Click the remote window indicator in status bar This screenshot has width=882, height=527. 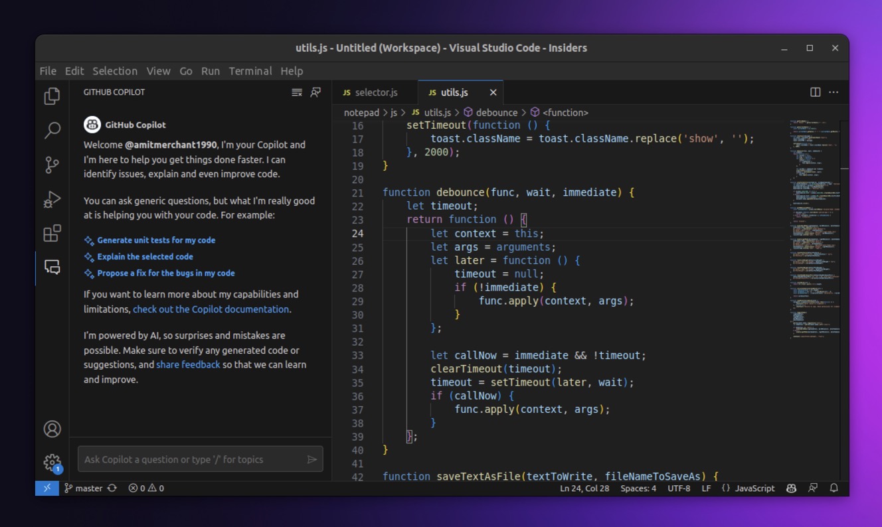click(47, 488)
